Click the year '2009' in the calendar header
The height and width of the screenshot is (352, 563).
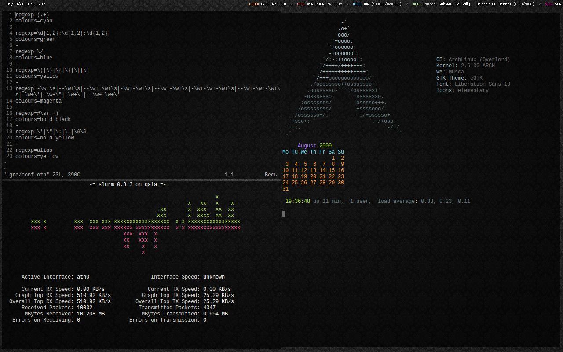[x=325, y=146]
